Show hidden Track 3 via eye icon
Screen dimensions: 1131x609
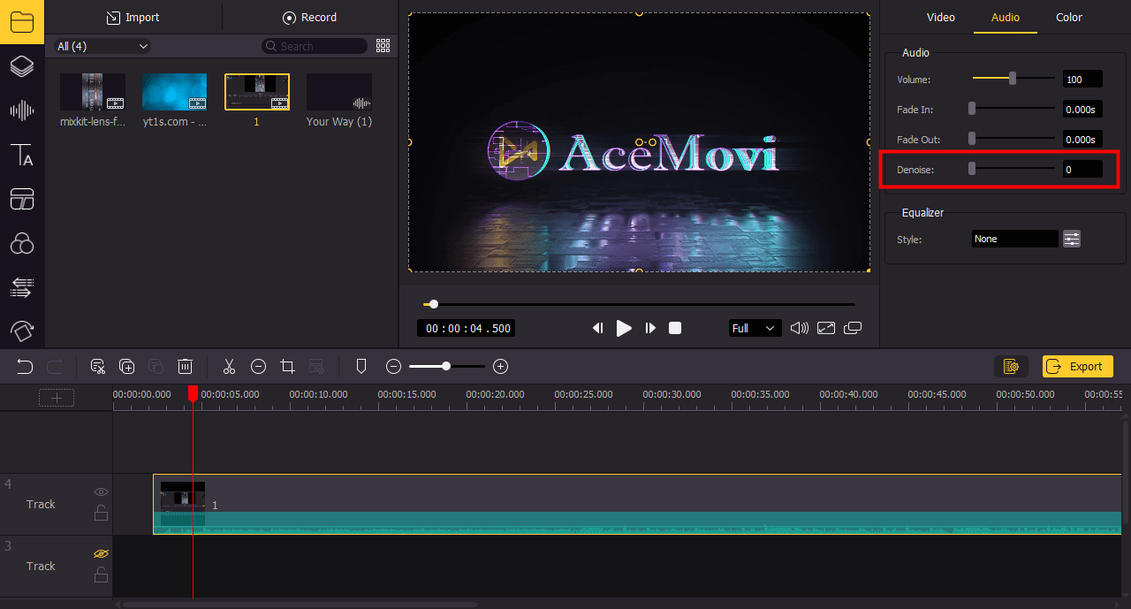click(x=101, y=553)
